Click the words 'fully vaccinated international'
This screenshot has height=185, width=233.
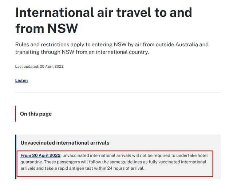click(x=177, y=162)
